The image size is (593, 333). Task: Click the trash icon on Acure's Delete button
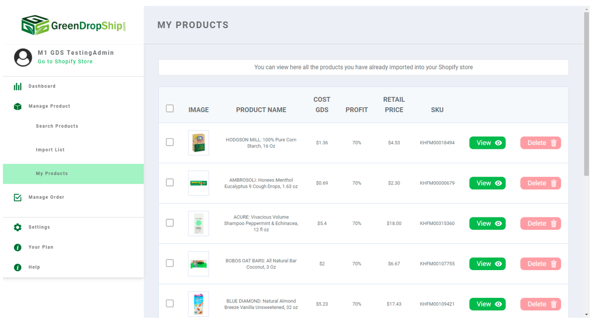(x=554, y=223)
